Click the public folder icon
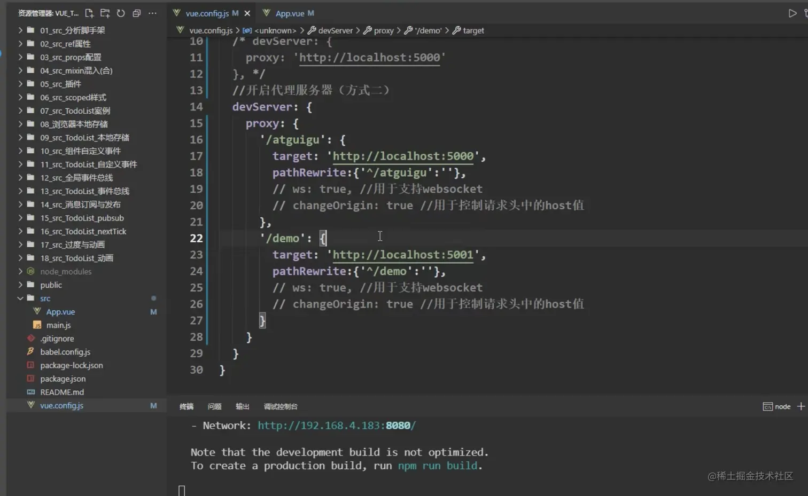The width and height of the screenshot is (808, 496). (x=31, y=285)
